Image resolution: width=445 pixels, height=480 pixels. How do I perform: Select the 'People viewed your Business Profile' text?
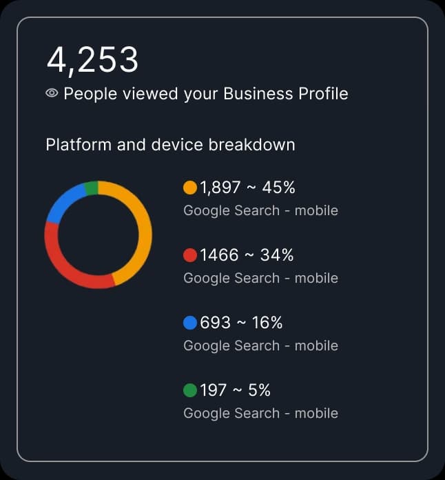[205, 94]
